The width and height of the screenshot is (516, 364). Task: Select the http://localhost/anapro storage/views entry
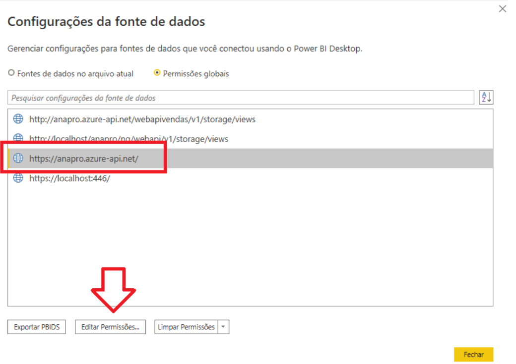point(129,139)
